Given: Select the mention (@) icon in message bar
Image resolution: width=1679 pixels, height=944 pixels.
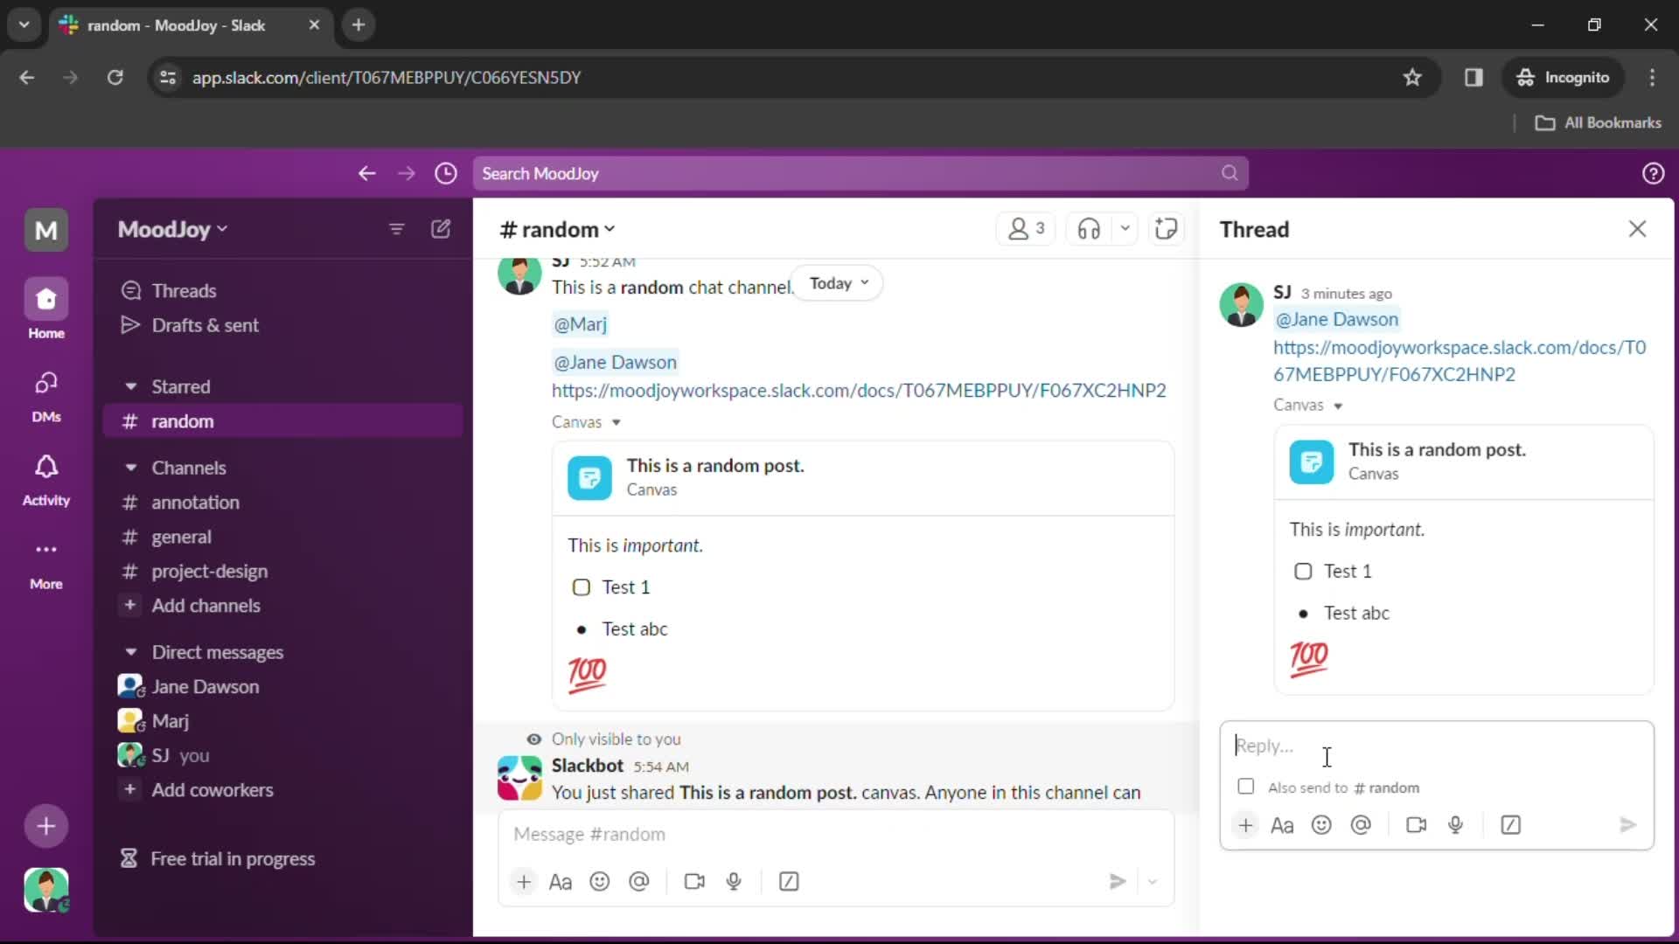Looking at the screenshot, I should point(639,882).
